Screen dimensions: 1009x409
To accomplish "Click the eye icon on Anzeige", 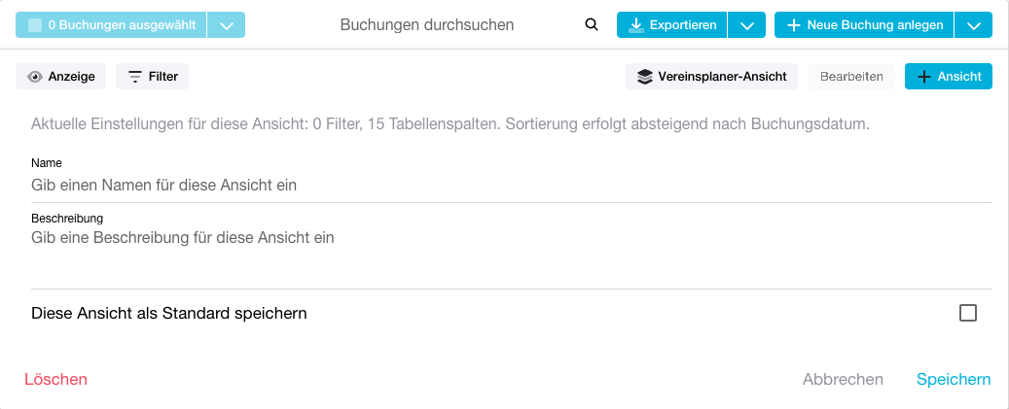I will pyautogui.click(x=35, y=77).
